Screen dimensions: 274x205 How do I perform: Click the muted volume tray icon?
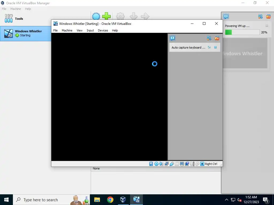coord(239,200)
